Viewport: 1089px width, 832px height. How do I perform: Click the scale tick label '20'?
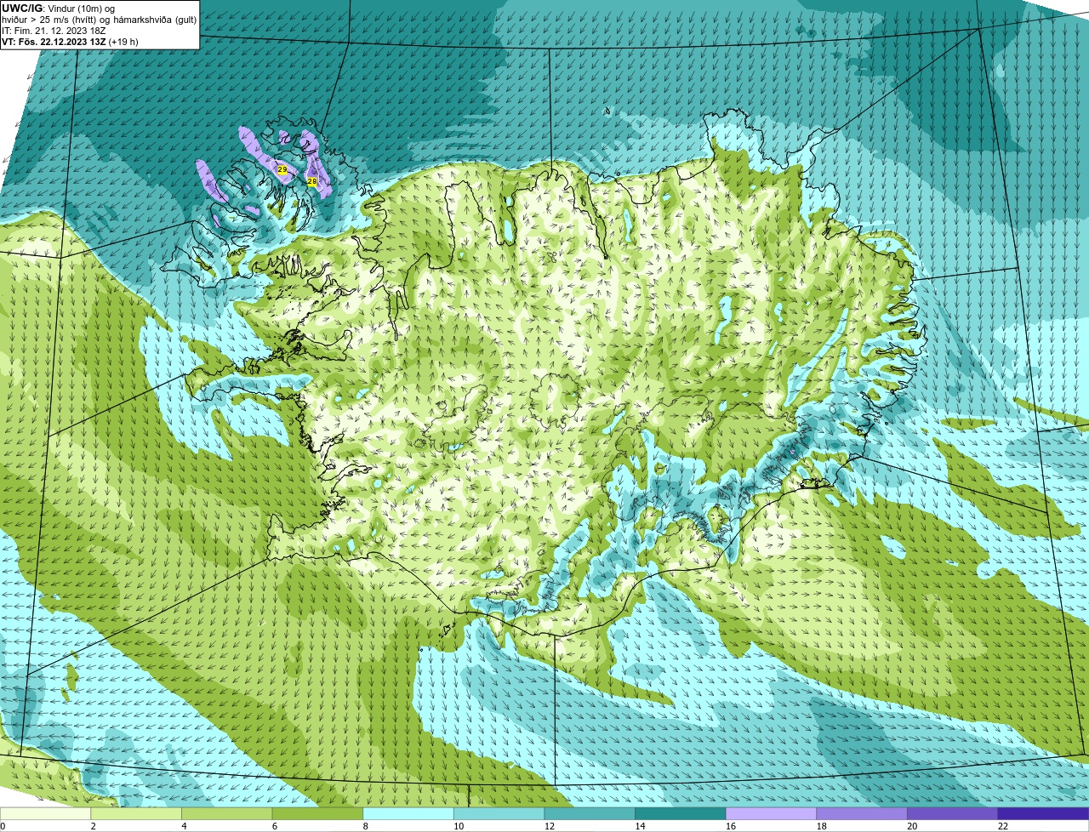click(912, 826)
